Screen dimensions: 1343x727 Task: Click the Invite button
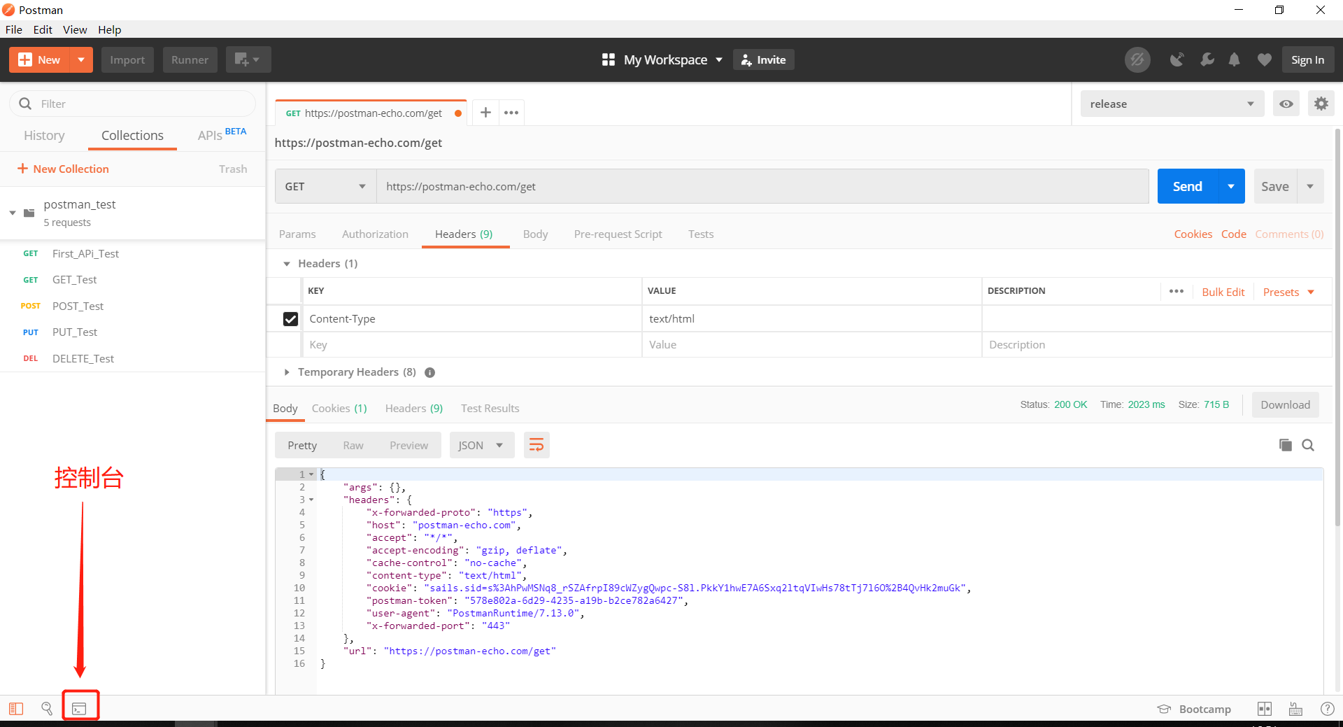[x=763, y=59]
